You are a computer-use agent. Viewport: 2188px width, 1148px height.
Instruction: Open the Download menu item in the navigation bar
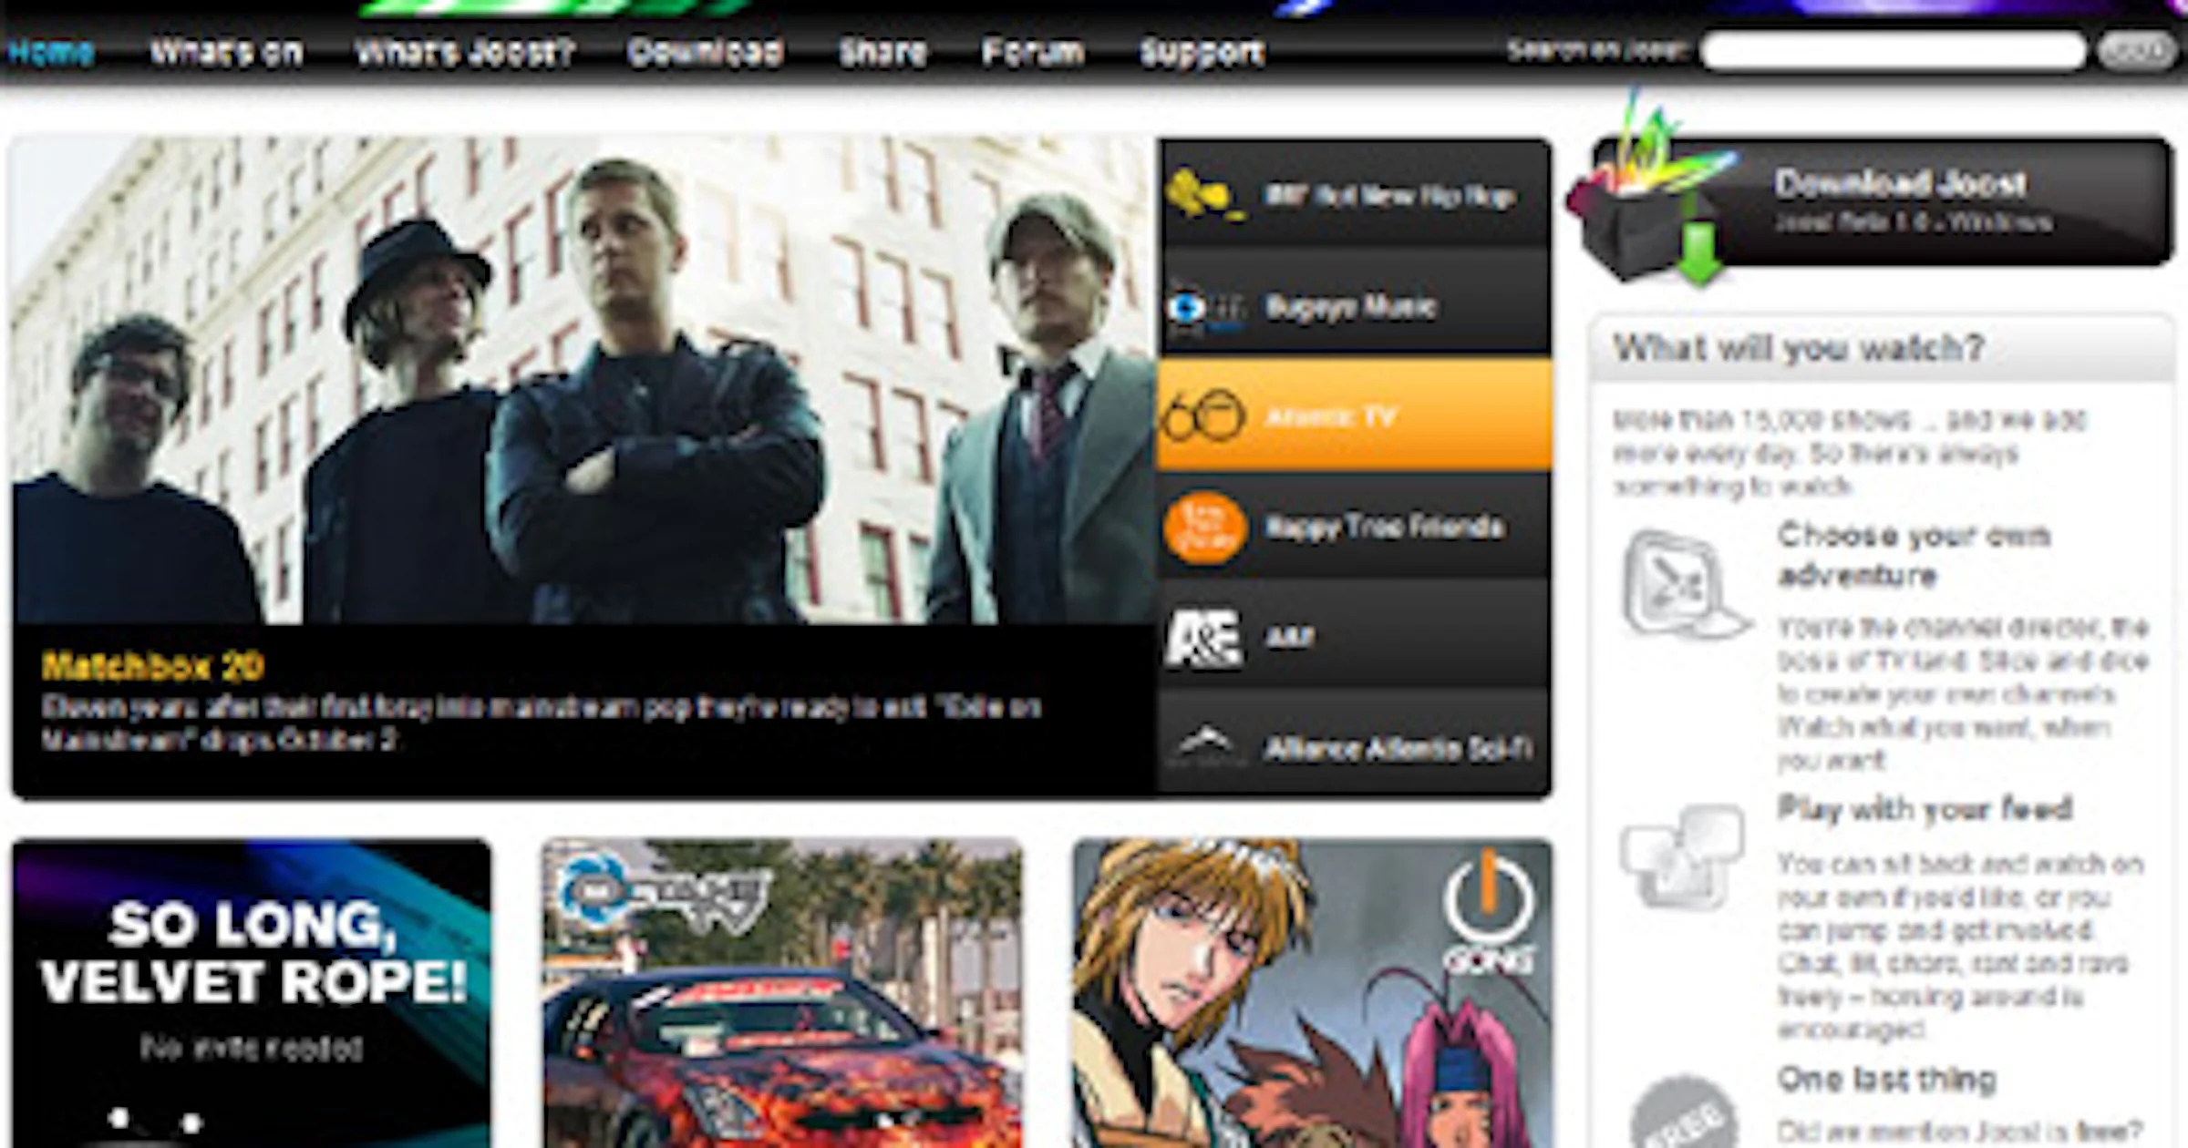(x=706, y=52)
